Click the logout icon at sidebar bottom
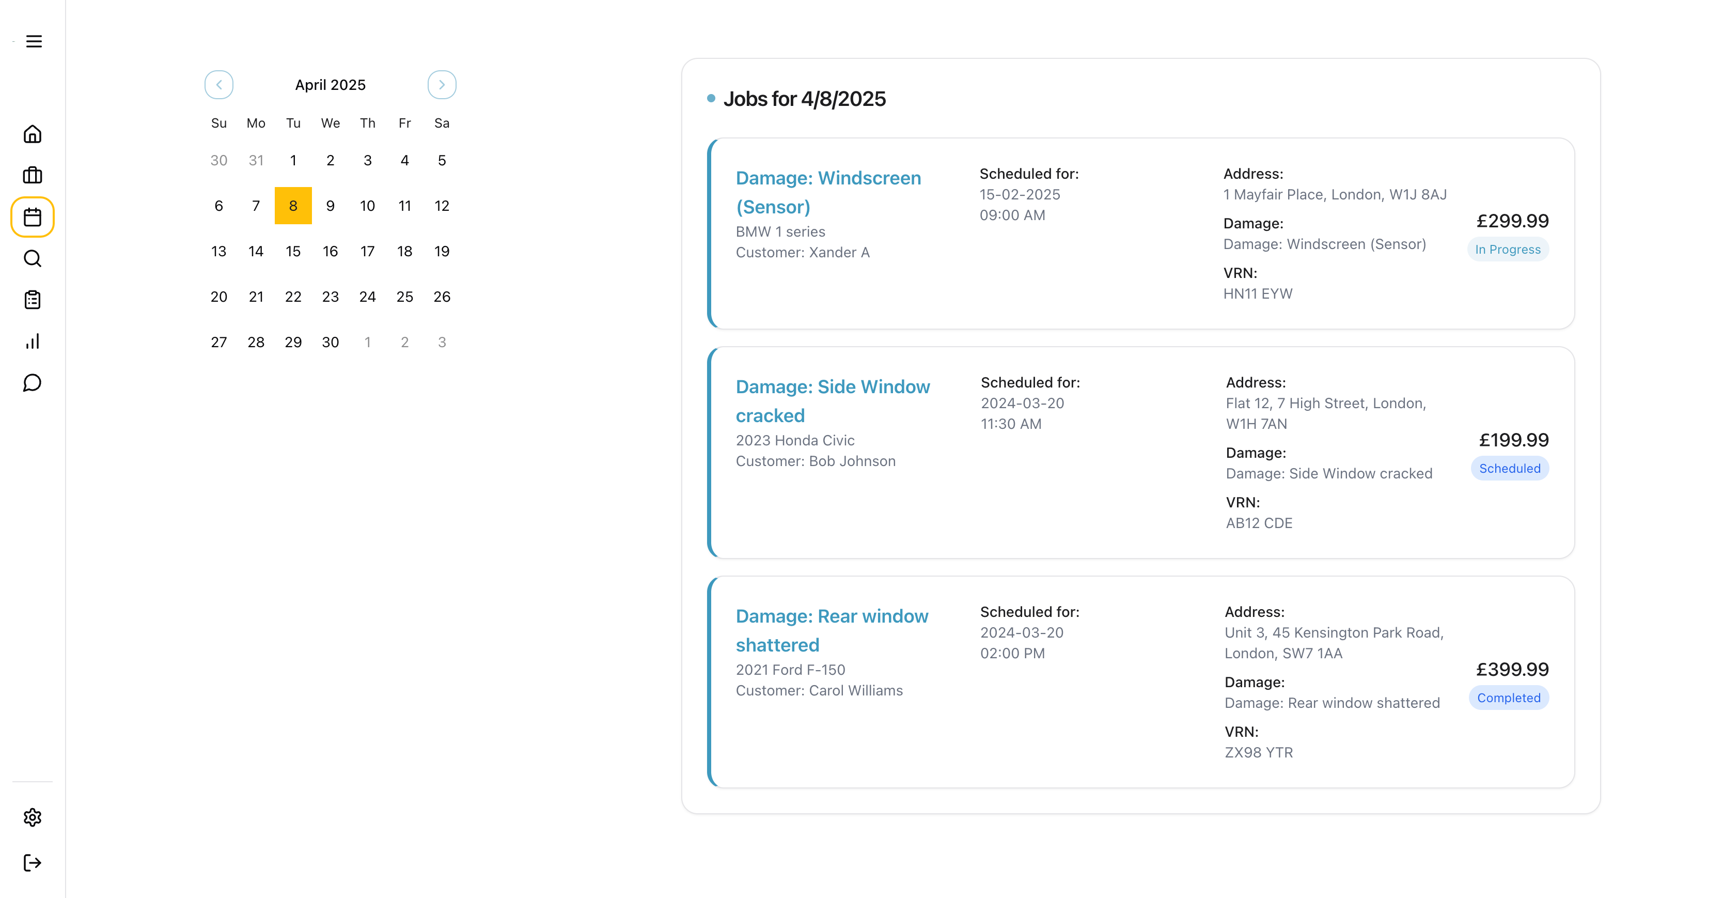 (32, 862)
